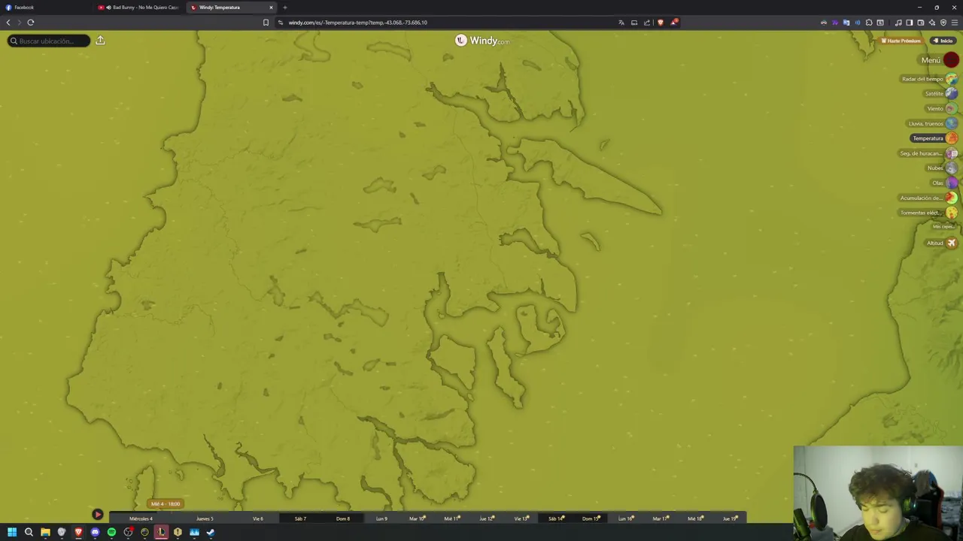The image size is (963, 541).
Task: Switch to the Satélite layer
Action: point(940,94)
